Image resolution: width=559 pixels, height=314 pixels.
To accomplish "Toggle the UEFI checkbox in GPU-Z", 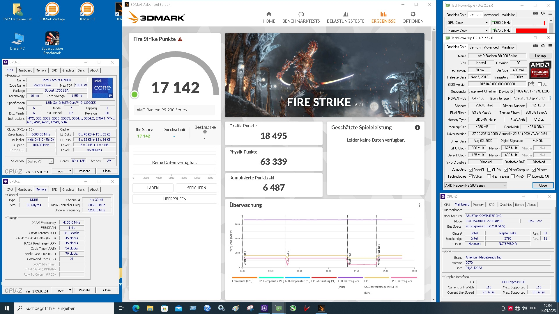I will tap(539, 84).
